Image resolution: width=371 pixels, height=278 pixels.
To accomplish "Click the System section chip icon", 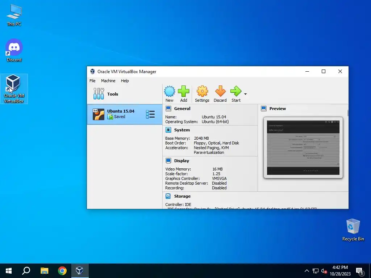I will (168, 130).
